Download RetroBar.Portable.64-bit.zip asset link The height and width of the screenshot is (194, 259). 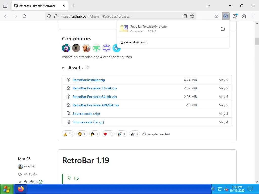click(x=95, y=97)
